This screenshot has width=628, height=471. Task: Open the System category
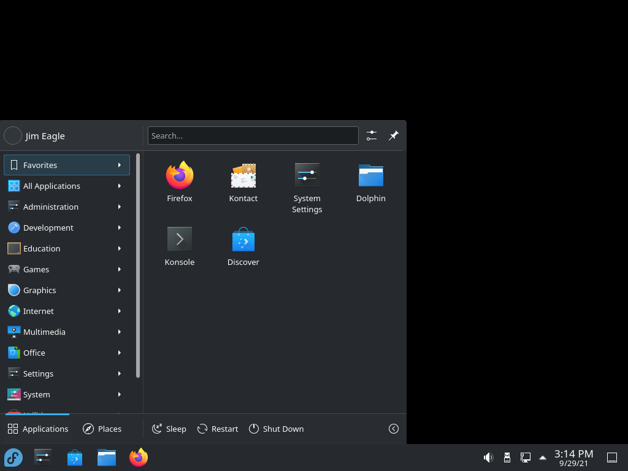pyautogui.click(x=67, y=394)
